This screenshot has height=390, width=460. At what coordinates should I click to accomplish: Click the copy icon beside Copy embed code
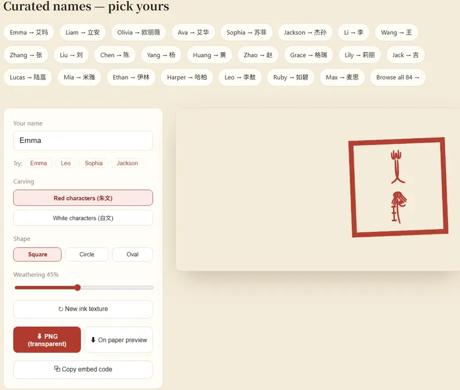[x=57, y=369]
